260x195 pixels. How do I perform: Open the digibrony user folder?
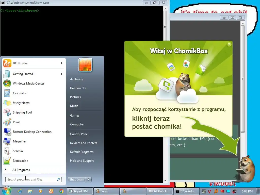77,79
